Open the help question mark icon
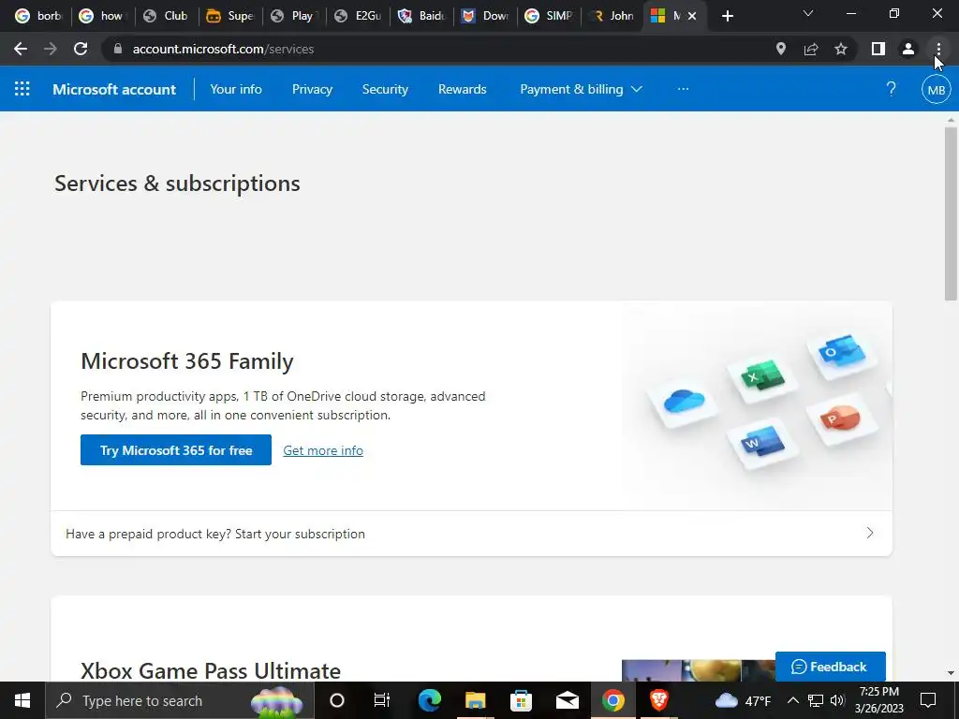The width and height of the screenshot is (959, 719). (x=892, y=89)
